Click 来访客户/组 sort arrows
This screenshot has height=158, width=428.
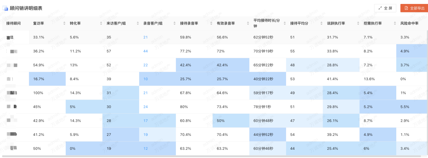pos(138,23)
